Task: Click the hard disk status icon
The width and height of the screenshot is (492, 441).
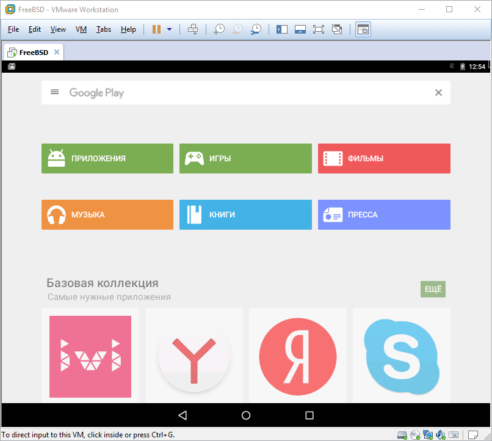Action: point(402,435)
